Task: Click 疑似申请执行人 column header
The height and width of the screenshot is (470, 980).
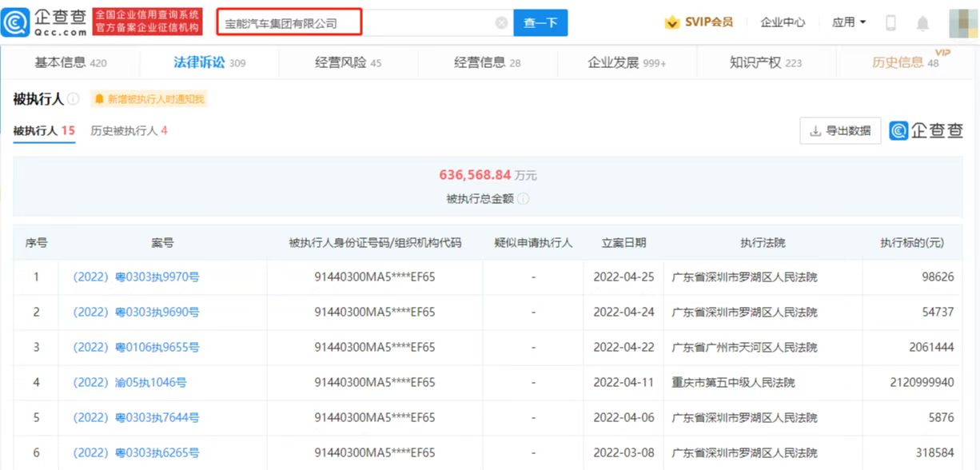Action: click(x=533, y=243)
